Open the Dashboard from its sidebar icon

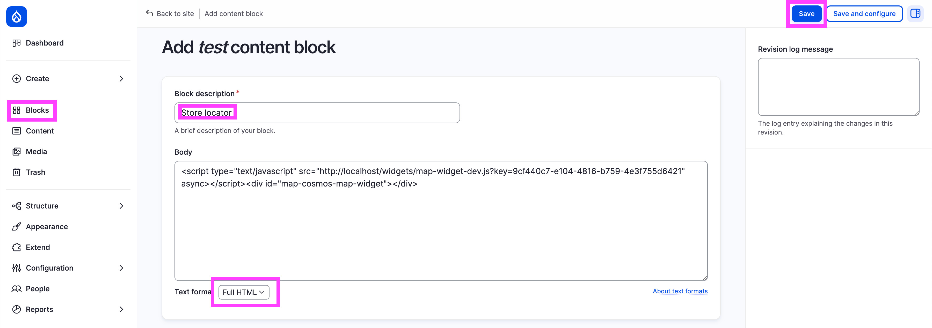point(17,43)
